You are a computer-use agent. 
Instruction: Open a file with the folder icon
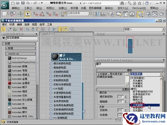click(18, 3)
